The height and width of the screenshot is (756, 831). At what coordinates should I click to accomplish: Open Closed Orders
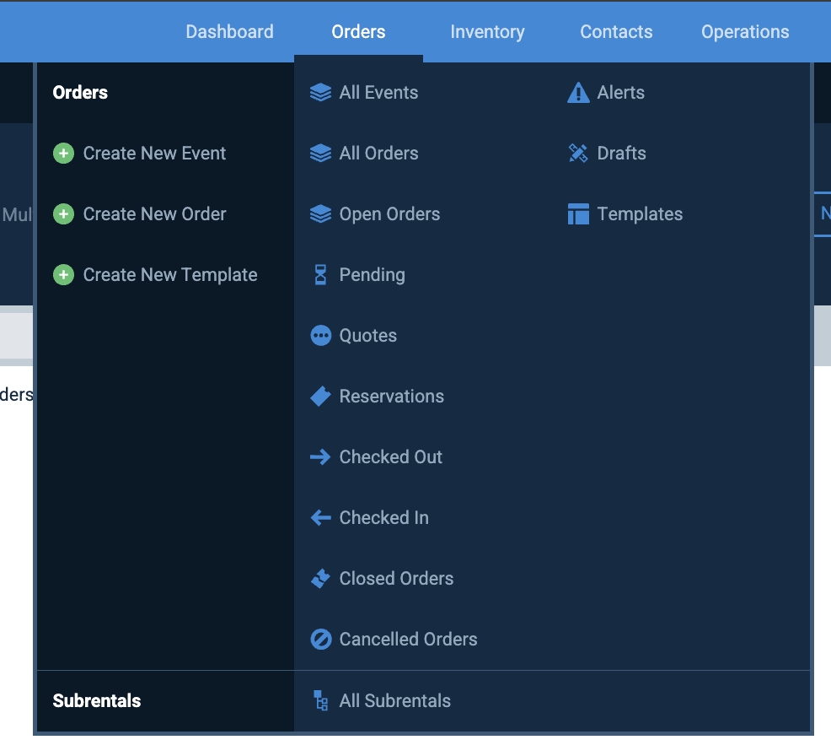point(396,579)
